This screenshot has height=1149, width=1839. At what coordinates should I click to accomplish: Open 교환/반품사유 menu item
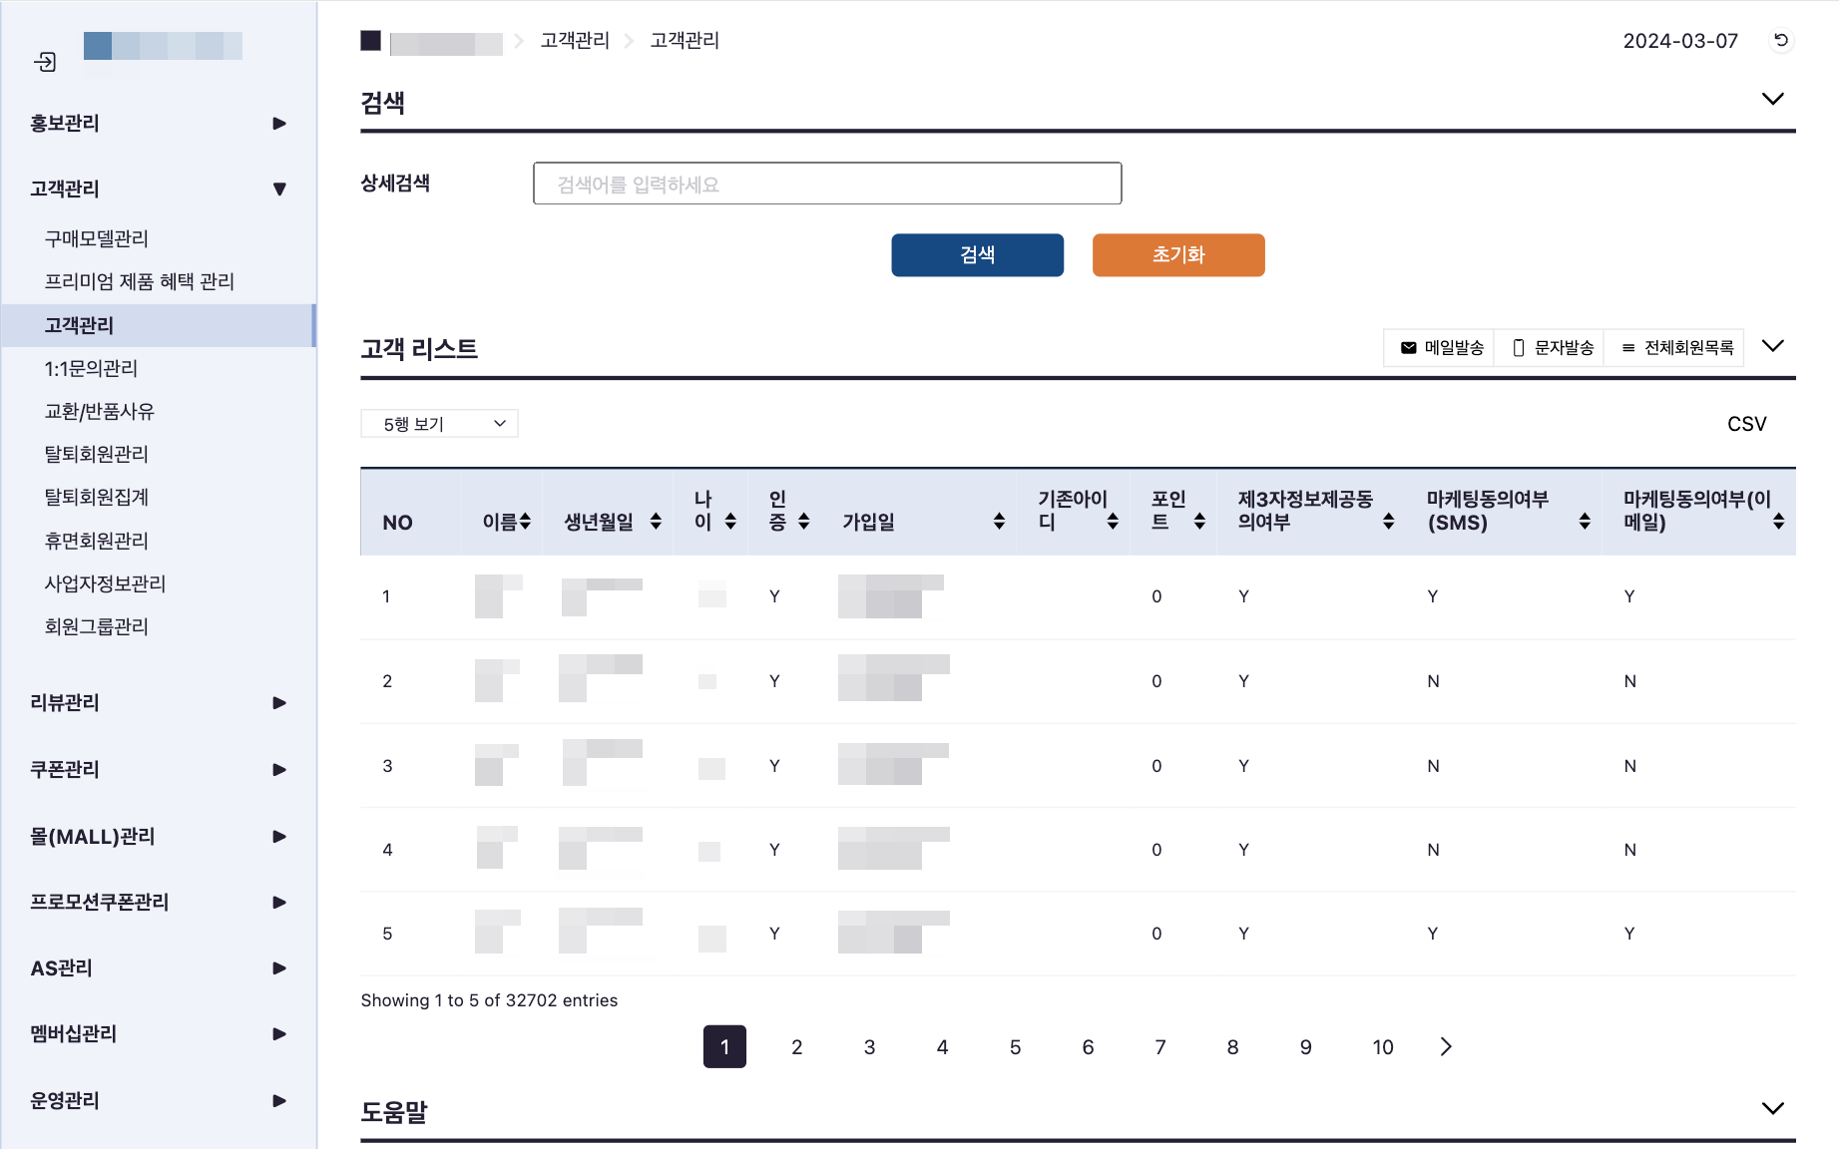[x=100, y=411]
